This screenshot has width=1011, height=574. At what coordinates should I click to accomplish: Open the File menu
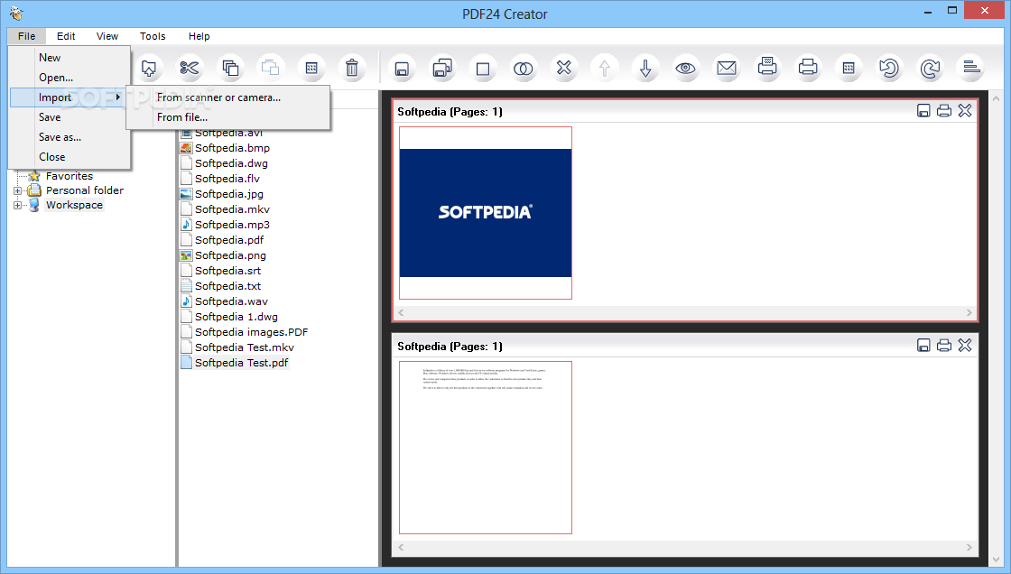point(26,36)
